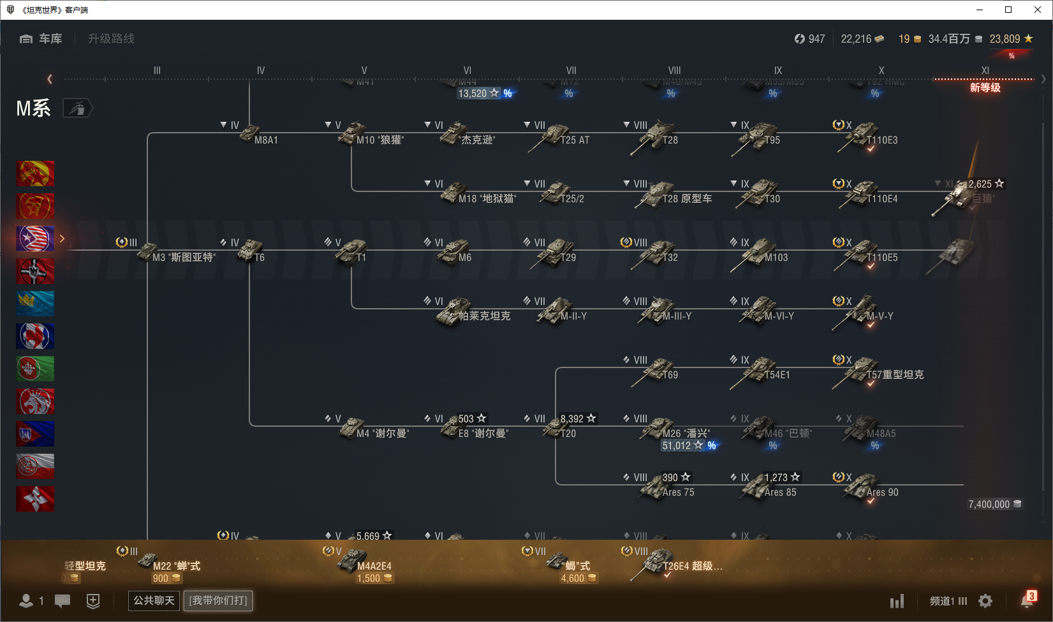Switch to 车库 garage tab
Image resolution: width=1053 pixels, height=622 pixels.
41,39
